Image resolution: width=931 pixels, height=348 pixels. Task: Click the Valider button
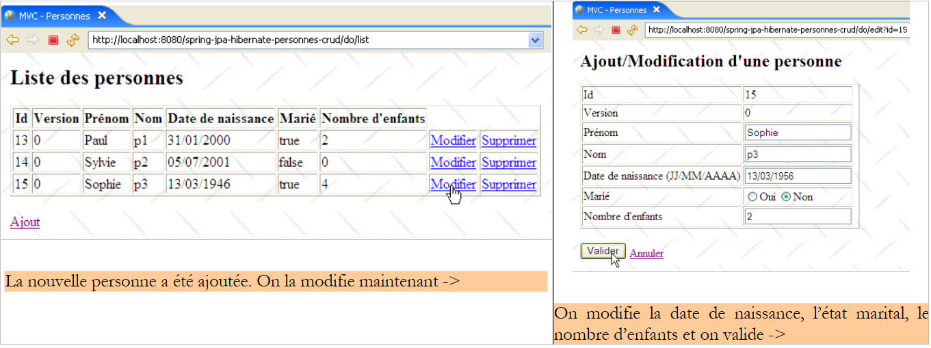[x=603, y=251]
